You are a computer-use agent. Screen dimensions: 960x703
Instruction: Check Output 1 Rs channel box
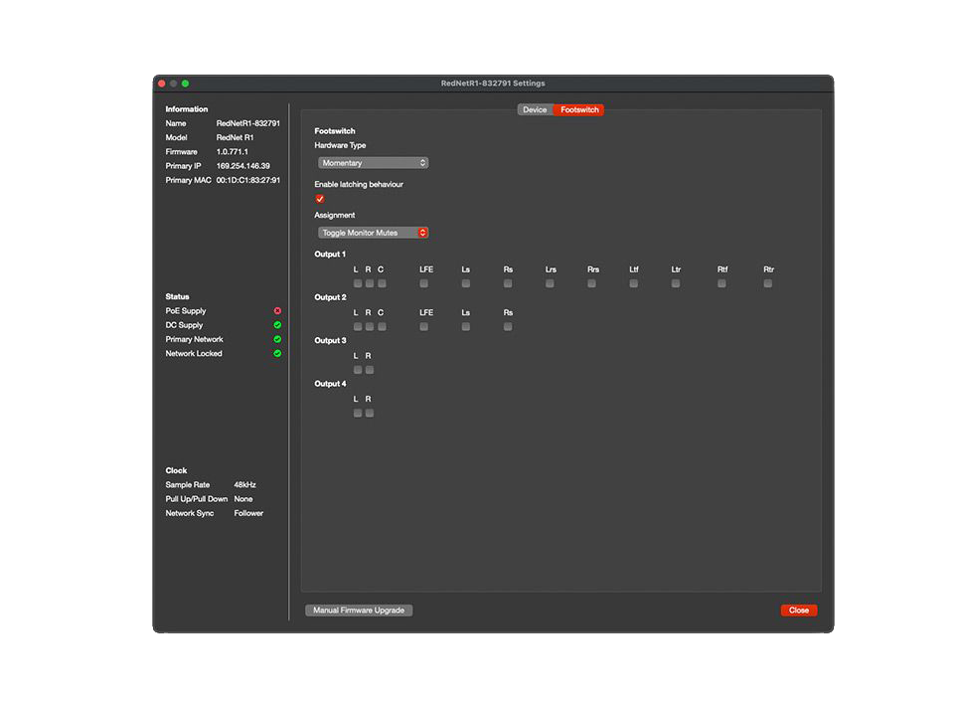click(508, 283)
